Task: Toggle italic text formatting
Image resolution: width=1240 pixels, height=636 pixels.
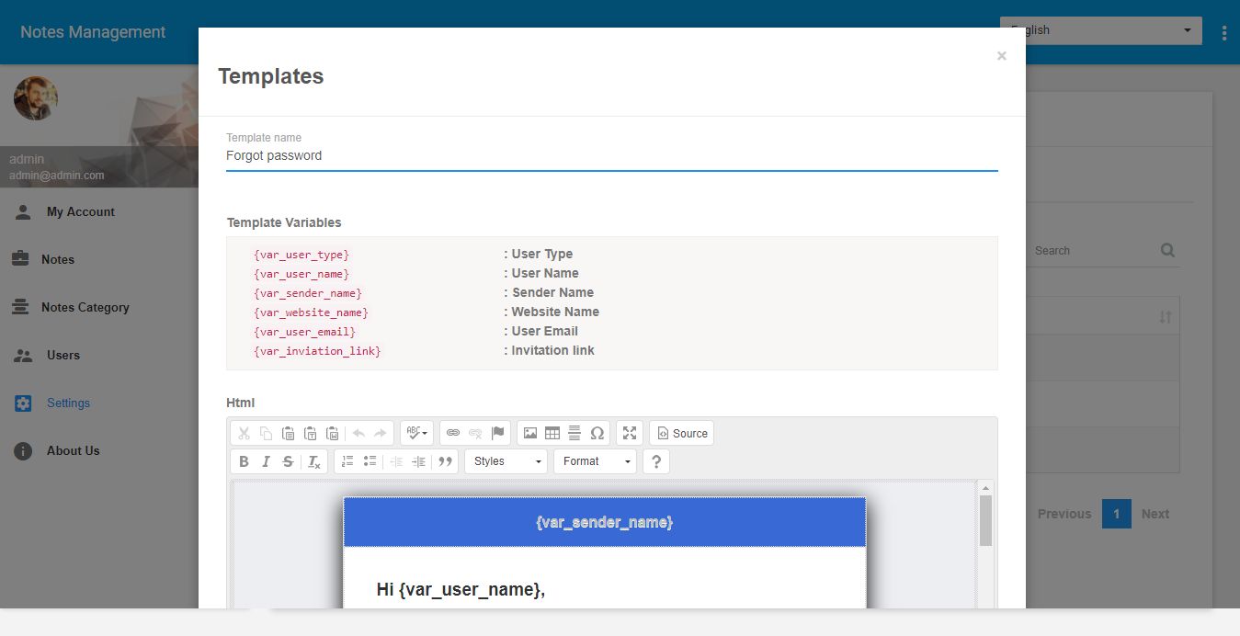Action: [x=267, y=461]
